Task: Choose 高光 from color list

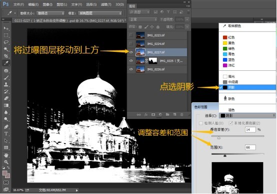Action: tap(247, 76)
